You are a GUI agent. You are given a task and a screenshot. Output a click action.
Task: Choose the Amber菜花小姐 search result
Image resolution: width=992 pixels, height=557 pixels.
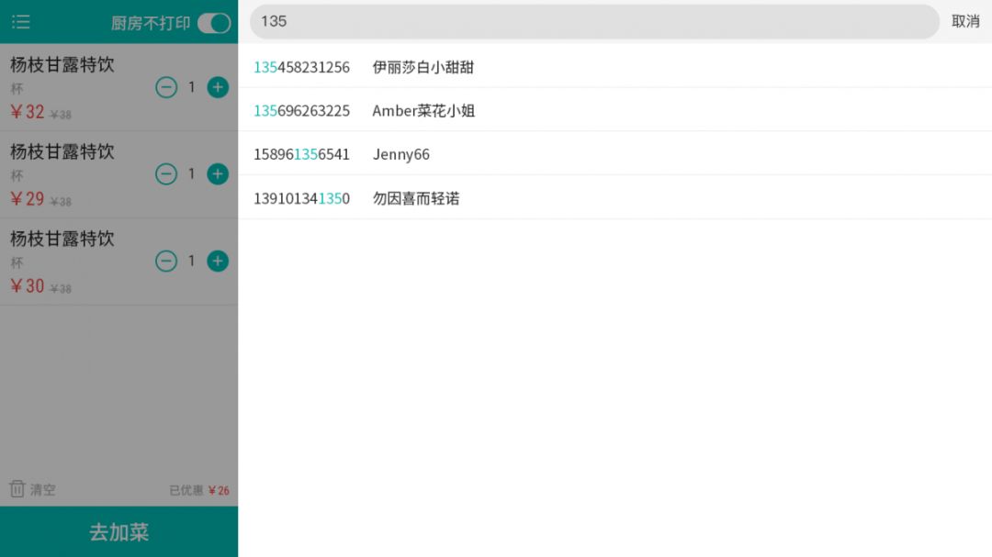(x=423, y=111)
